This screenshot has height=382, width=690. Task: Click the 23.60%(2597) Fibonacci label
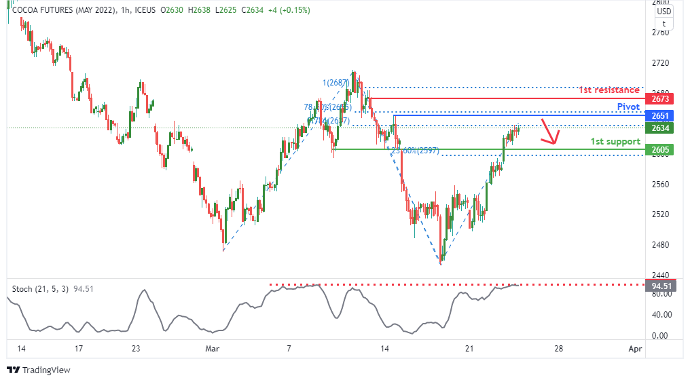point(415,151)
